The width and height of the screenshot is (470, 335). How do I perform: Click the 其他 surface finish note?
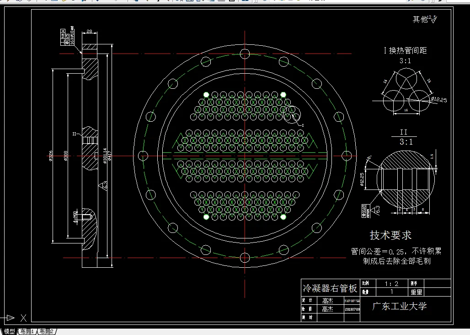(420, 19)
